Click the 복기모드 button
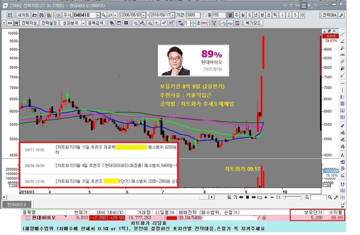The height and width of the screenshot is (235, 360). (x=253, y=23)
